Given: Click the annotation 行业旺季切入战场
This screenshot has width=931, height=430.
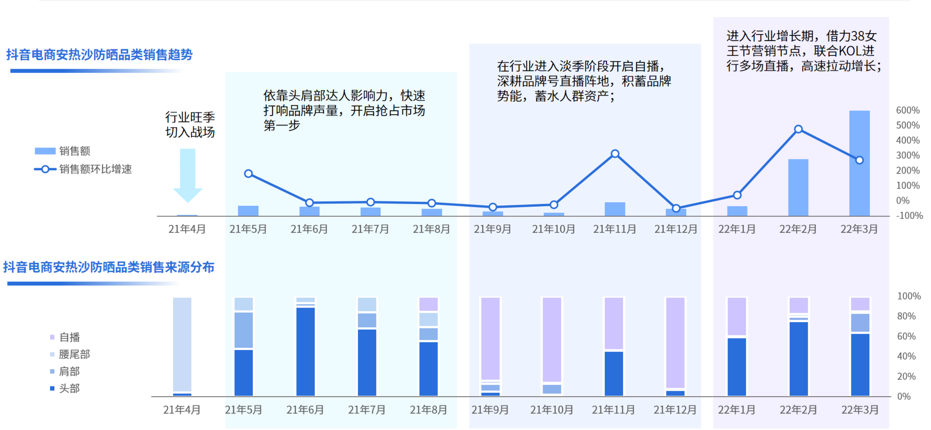Looking at the screenshot, I should [190, 125].
